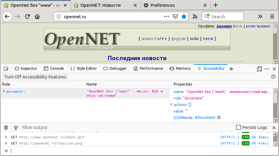Open the форум link on page
Image resolution: width=279 pixels, height=156 pixels.
[178, 38]
